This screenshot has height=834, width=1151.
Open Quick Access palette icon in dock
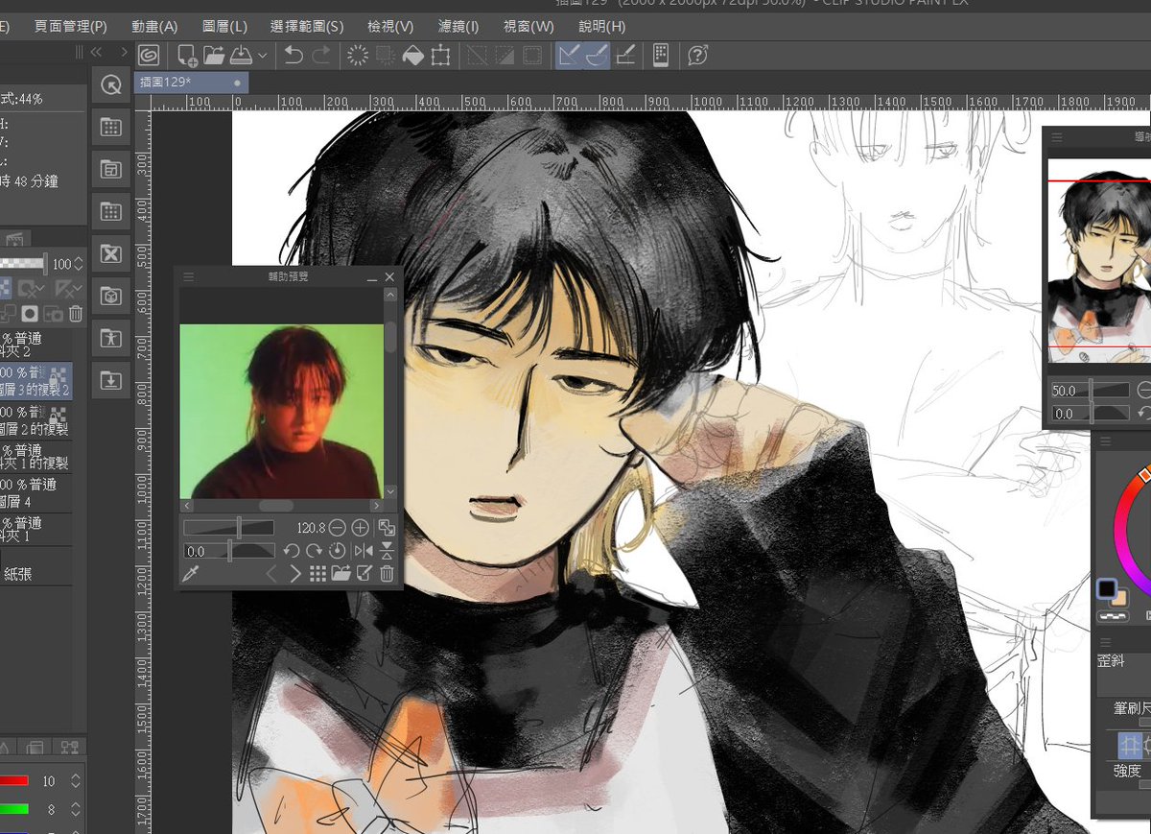click(111, 85)
